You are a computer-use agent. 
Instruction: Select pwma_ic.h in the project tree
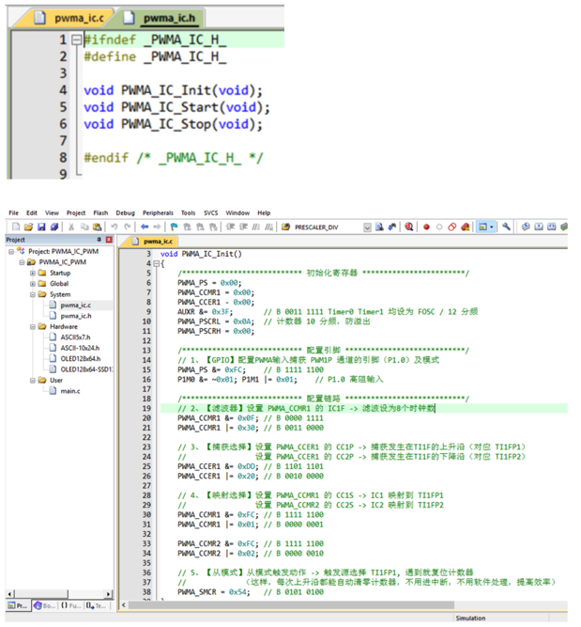76,316
